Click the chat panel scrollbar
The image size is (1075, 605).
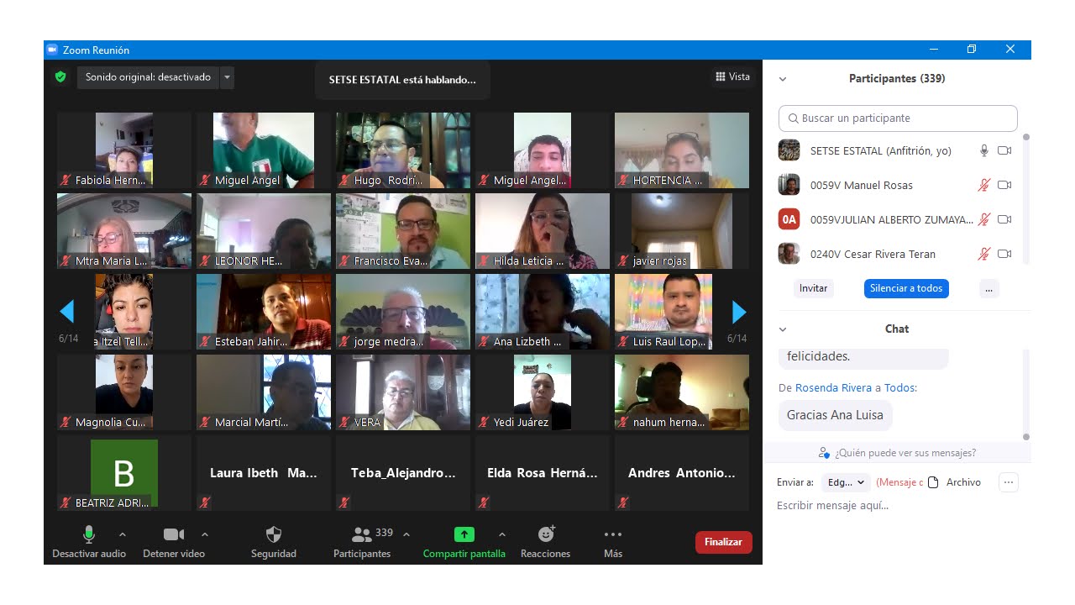pyautogui.click(x=1026, y=395)
